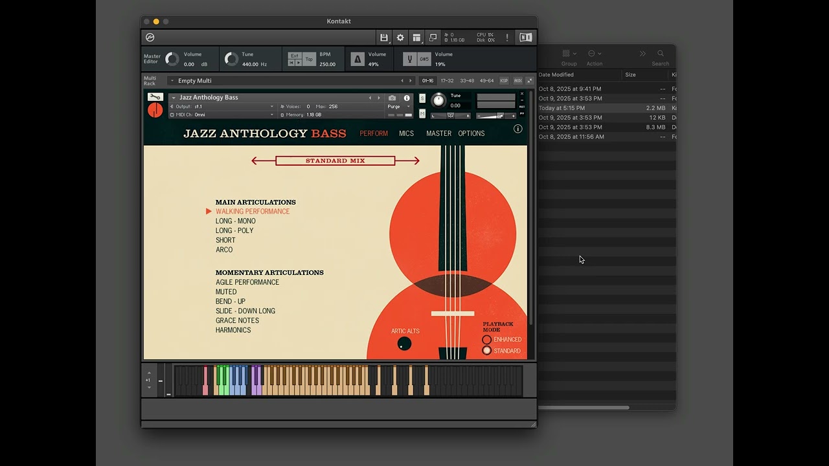Expand Finder toolbar overflow chevrons

pyautogui.click(x=642, y=54)
